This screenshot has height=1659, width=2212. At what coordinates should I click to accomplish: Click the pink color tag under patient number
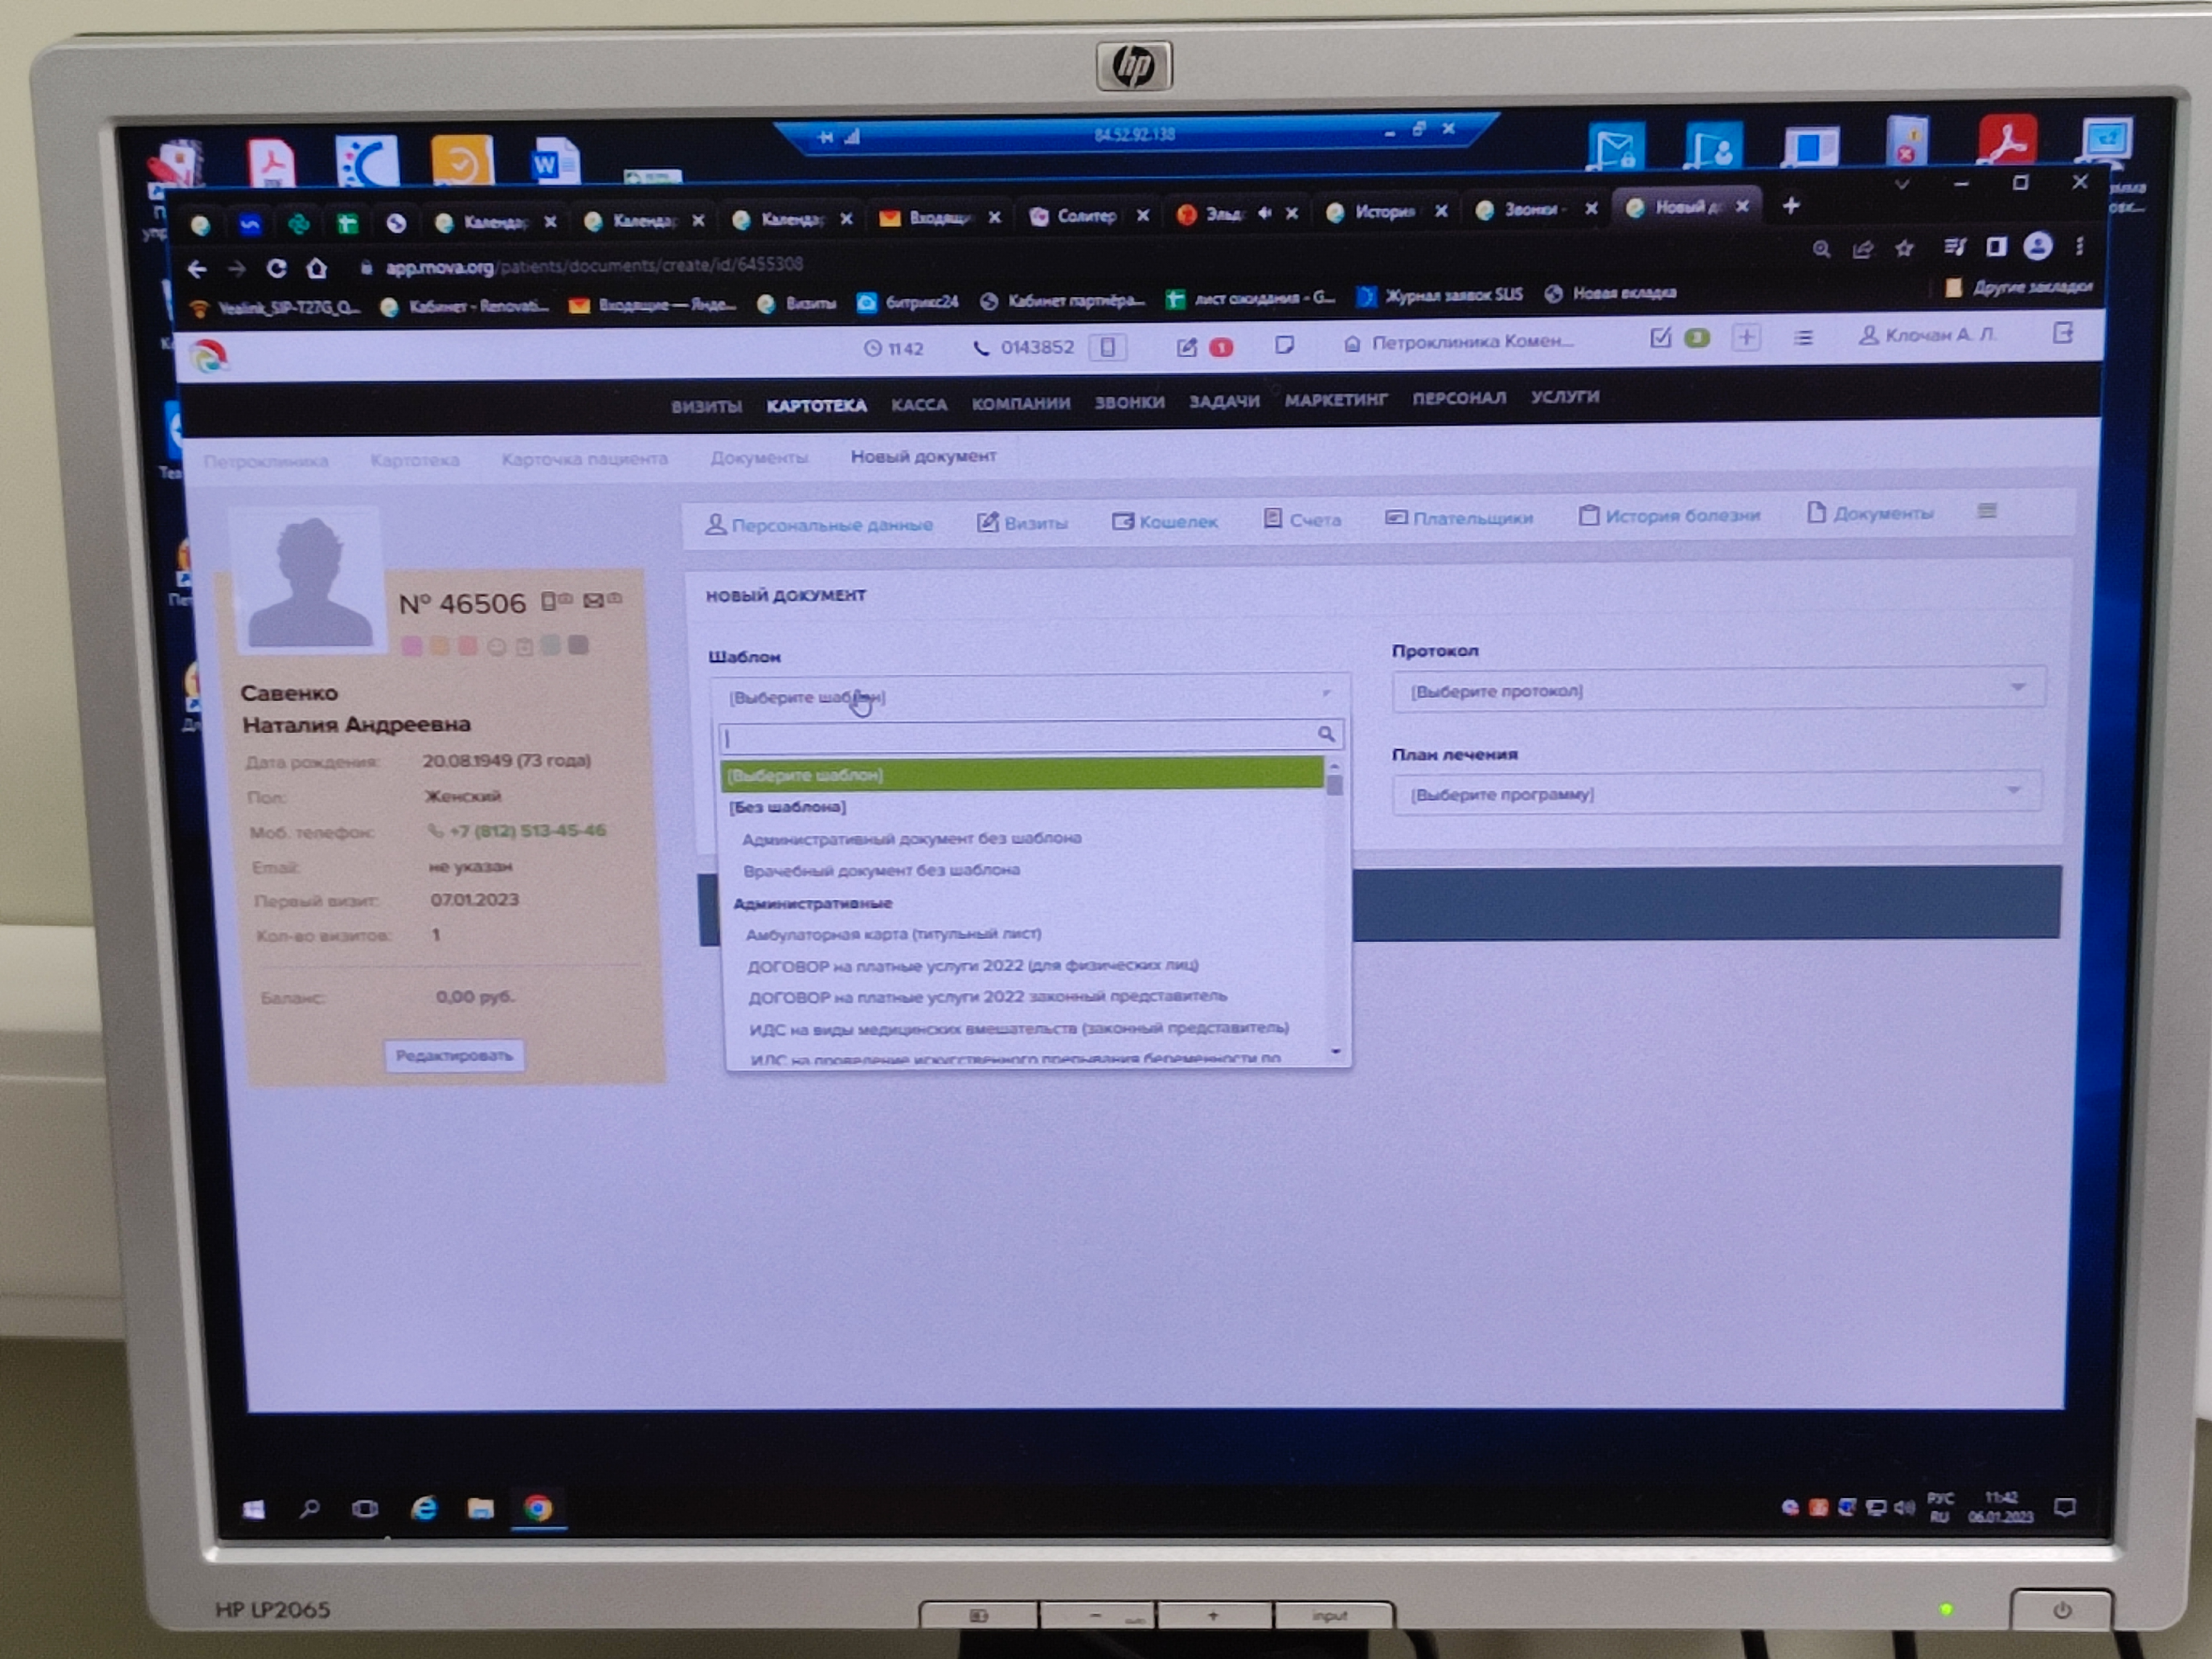411,647
